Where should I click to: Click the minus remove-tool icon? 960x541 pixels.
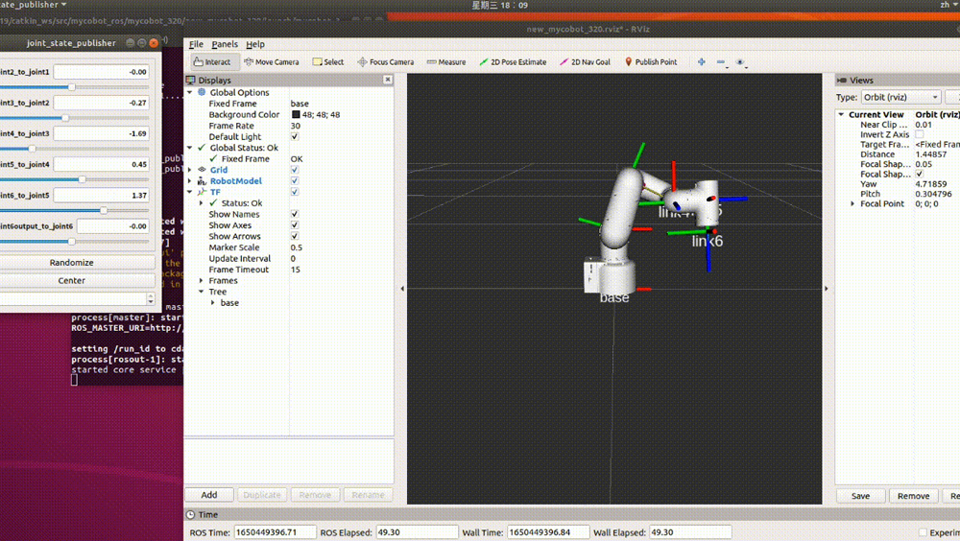[x=721, y=61]
